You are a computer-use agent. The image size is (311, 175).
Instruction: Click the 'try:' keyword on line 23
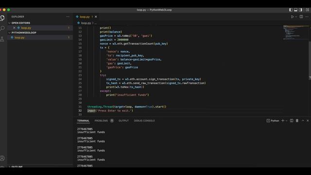point(103,75)
